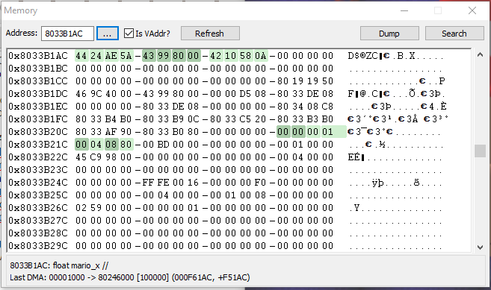Open the '...' symbol browse button
Image resolution: width=491 pixels, height=290 pixels.
pos(108,34)
